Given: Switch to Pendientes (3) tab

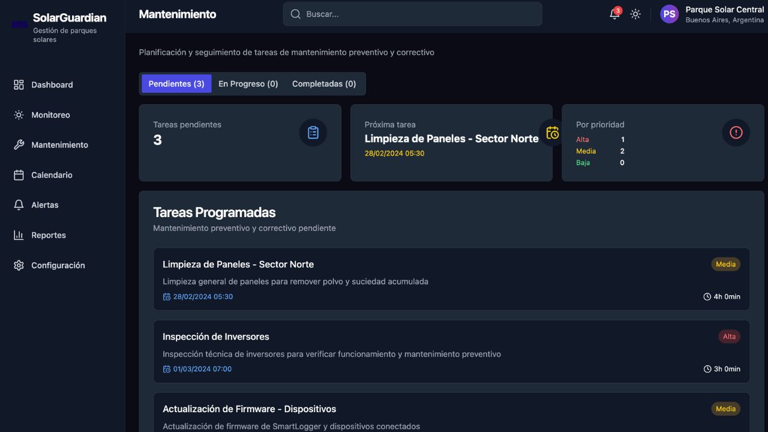Looking at the screenshot, I should coord(176,84).
